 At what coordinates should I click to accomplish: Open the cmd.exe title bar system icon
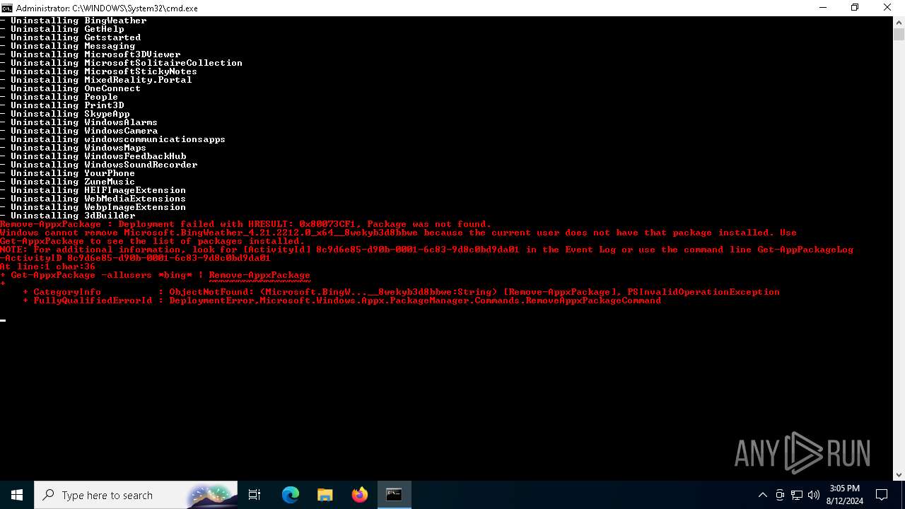click(7, 8)
